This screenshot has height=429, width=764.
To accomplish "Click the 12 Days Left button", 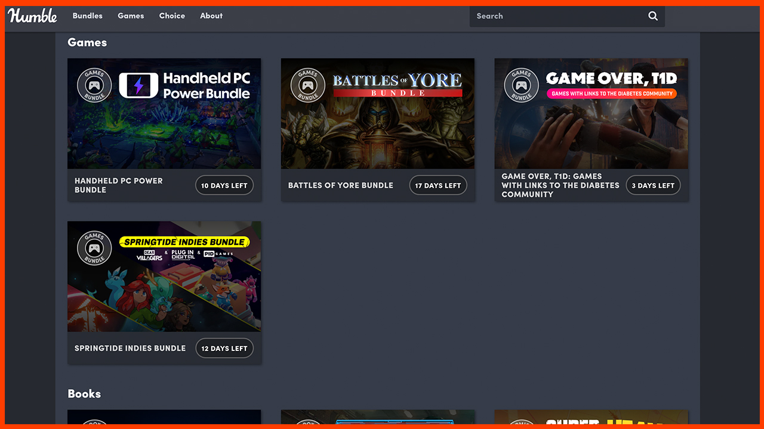I will (224, 349).
